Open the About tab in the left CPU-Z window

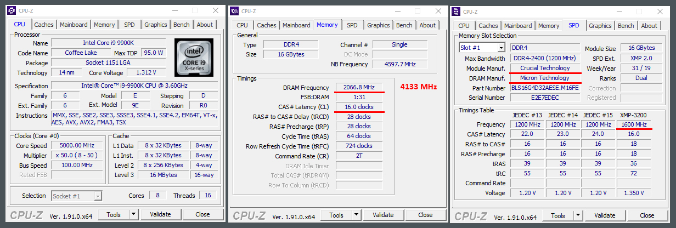205,25
